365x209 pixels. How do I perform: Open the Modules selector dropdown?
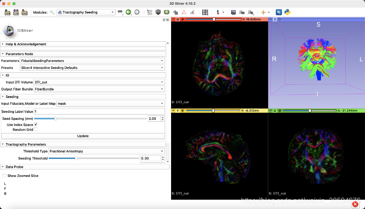click(x=86, y=12)
